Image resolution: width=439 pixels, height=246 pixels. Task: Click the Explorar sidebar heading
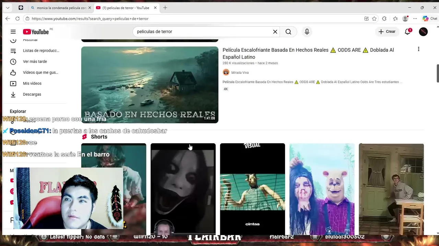click(x=18, y=111)
